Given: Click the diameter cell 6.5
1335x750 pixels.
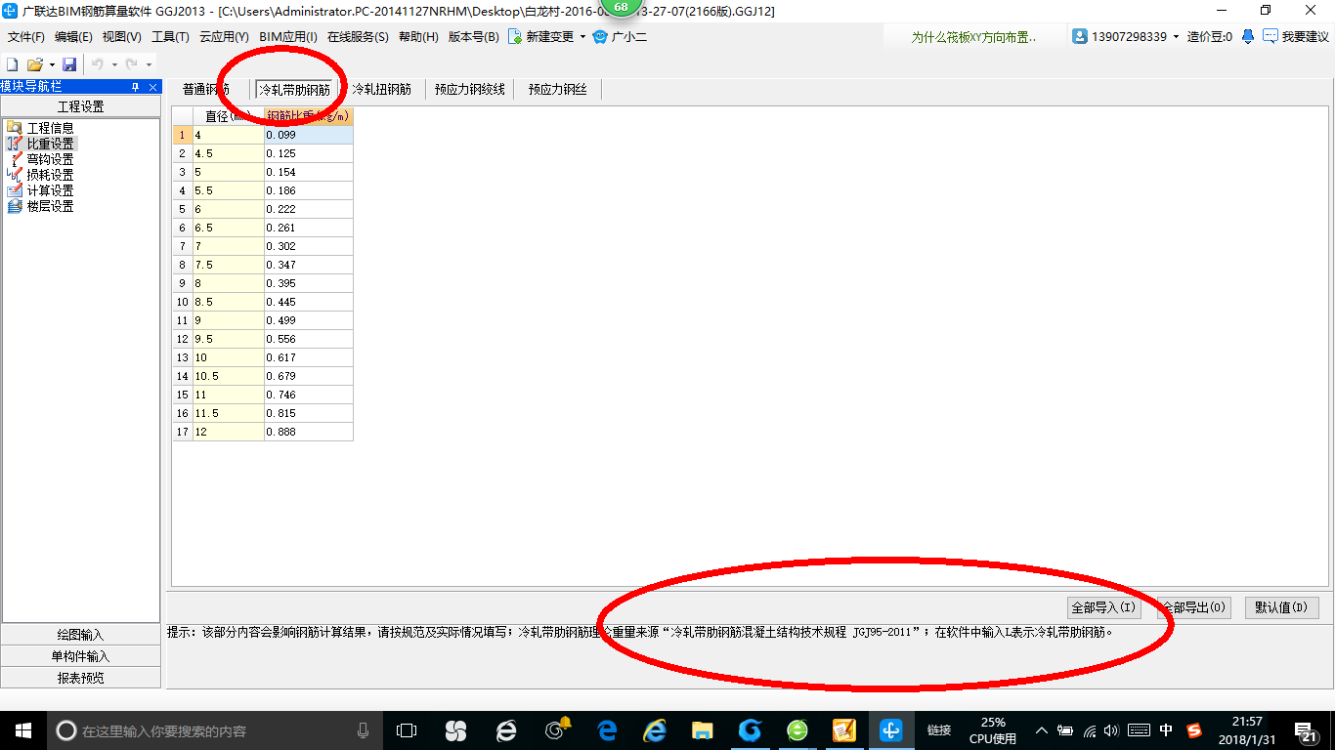Looking at the screenshot, I should 229,228.
